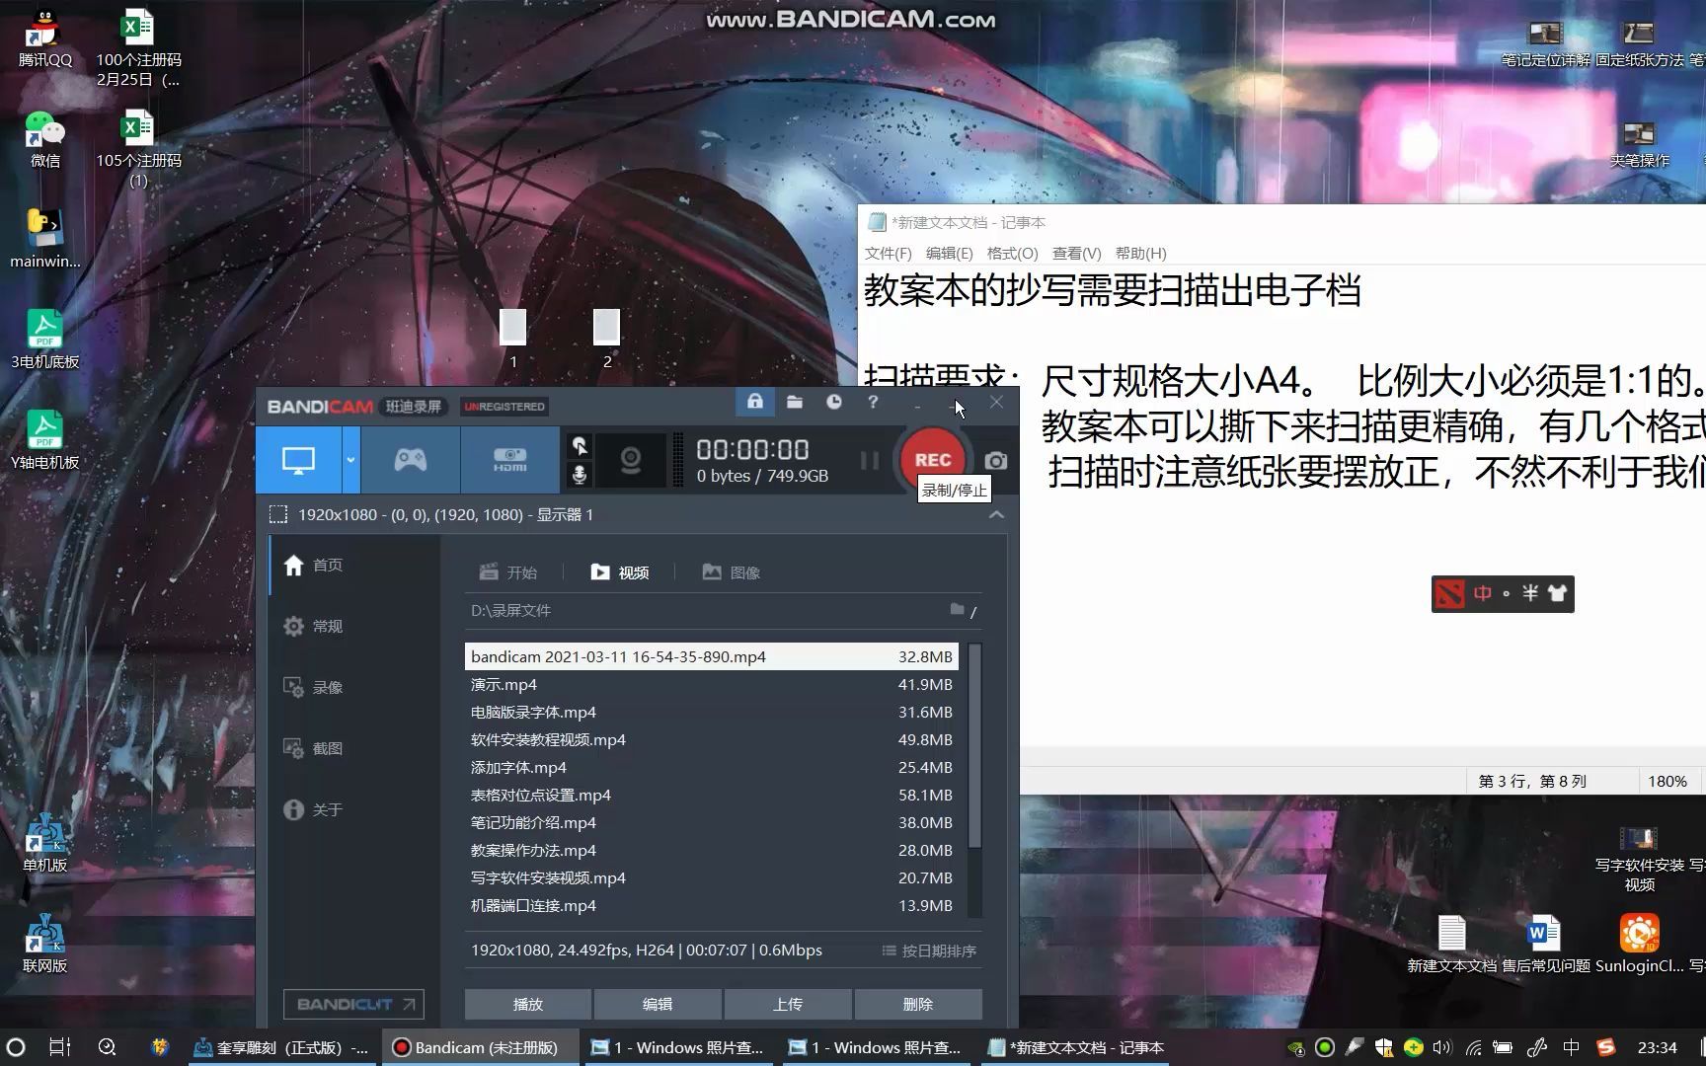Select 演示.mp4 in video list
Image resolution: width=1706 pixels, height=1066 pixels.
click(x=711, y=684)
